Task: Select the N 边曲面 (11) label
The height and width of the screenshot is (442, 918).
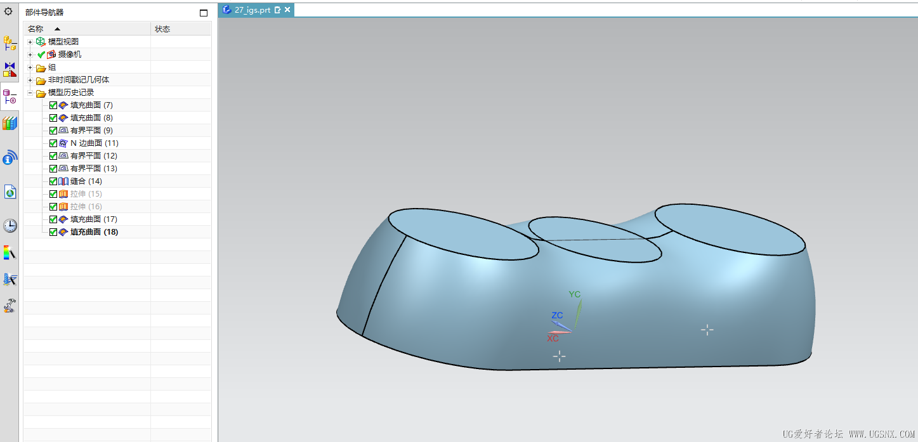Action: [95, 143]
